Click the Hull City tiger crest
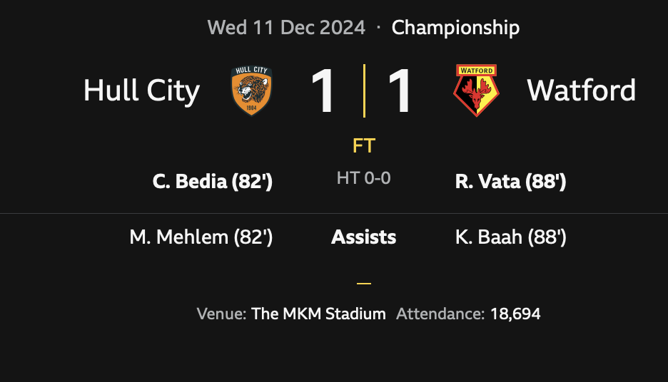This screenshot has height=382, width=668. pyautogui.click(x=251, y=91)
